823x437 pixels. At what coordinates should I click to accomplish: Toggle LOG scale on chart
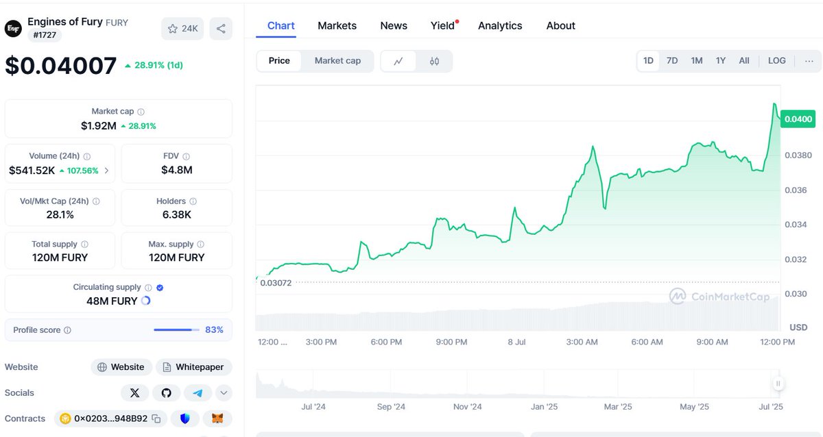(777, 61)
